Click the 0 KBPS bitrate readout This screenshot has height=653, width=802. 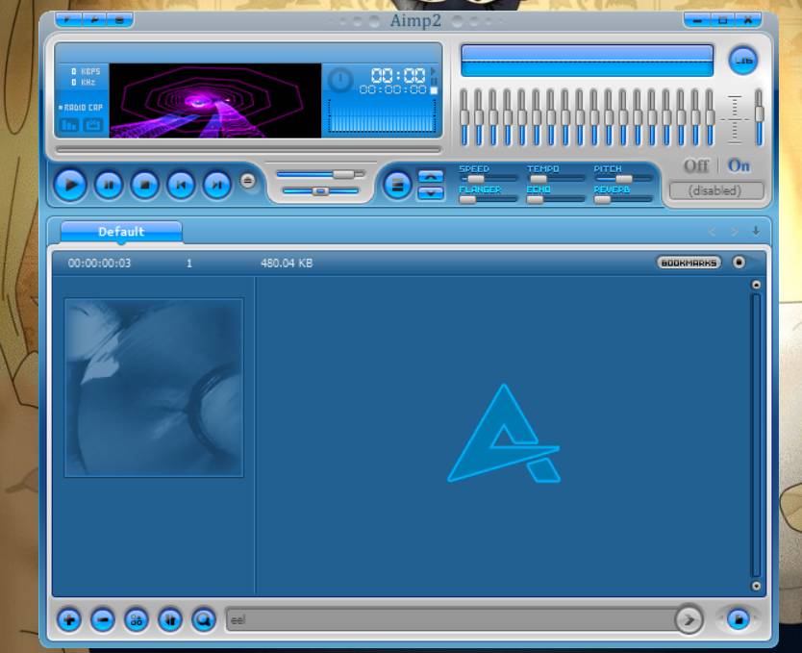click(86, 71)
